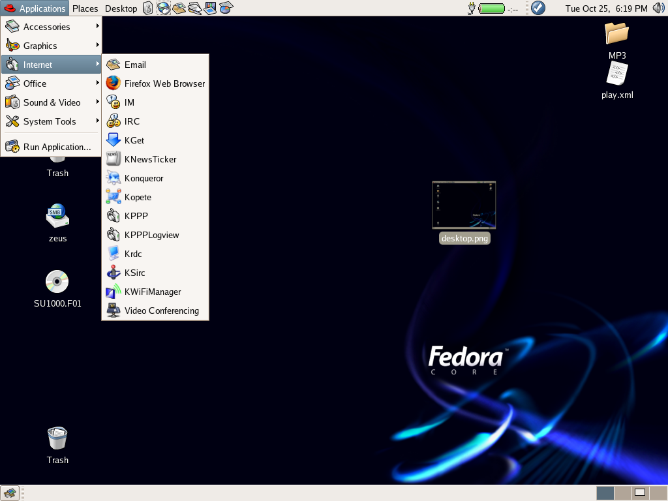Open the MP3 folder on the desktop
The height and width of the screenshot is (501, 668).
coord(616,34)
